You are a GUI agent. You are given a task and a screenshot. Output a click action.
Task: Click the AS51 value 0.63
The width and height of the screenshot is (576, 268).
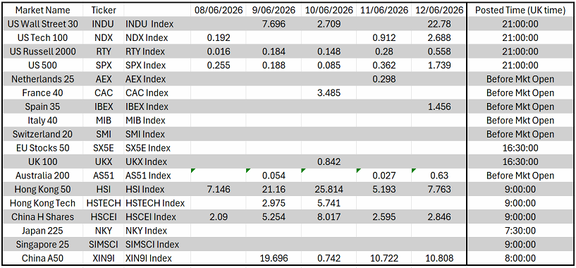[x=439, y=176]
